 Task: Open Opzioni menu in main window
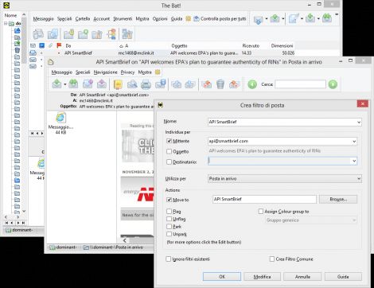160,18
